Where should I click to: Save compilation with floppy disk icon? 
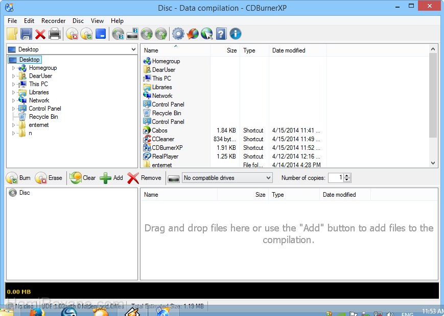[x=26, y=34]
